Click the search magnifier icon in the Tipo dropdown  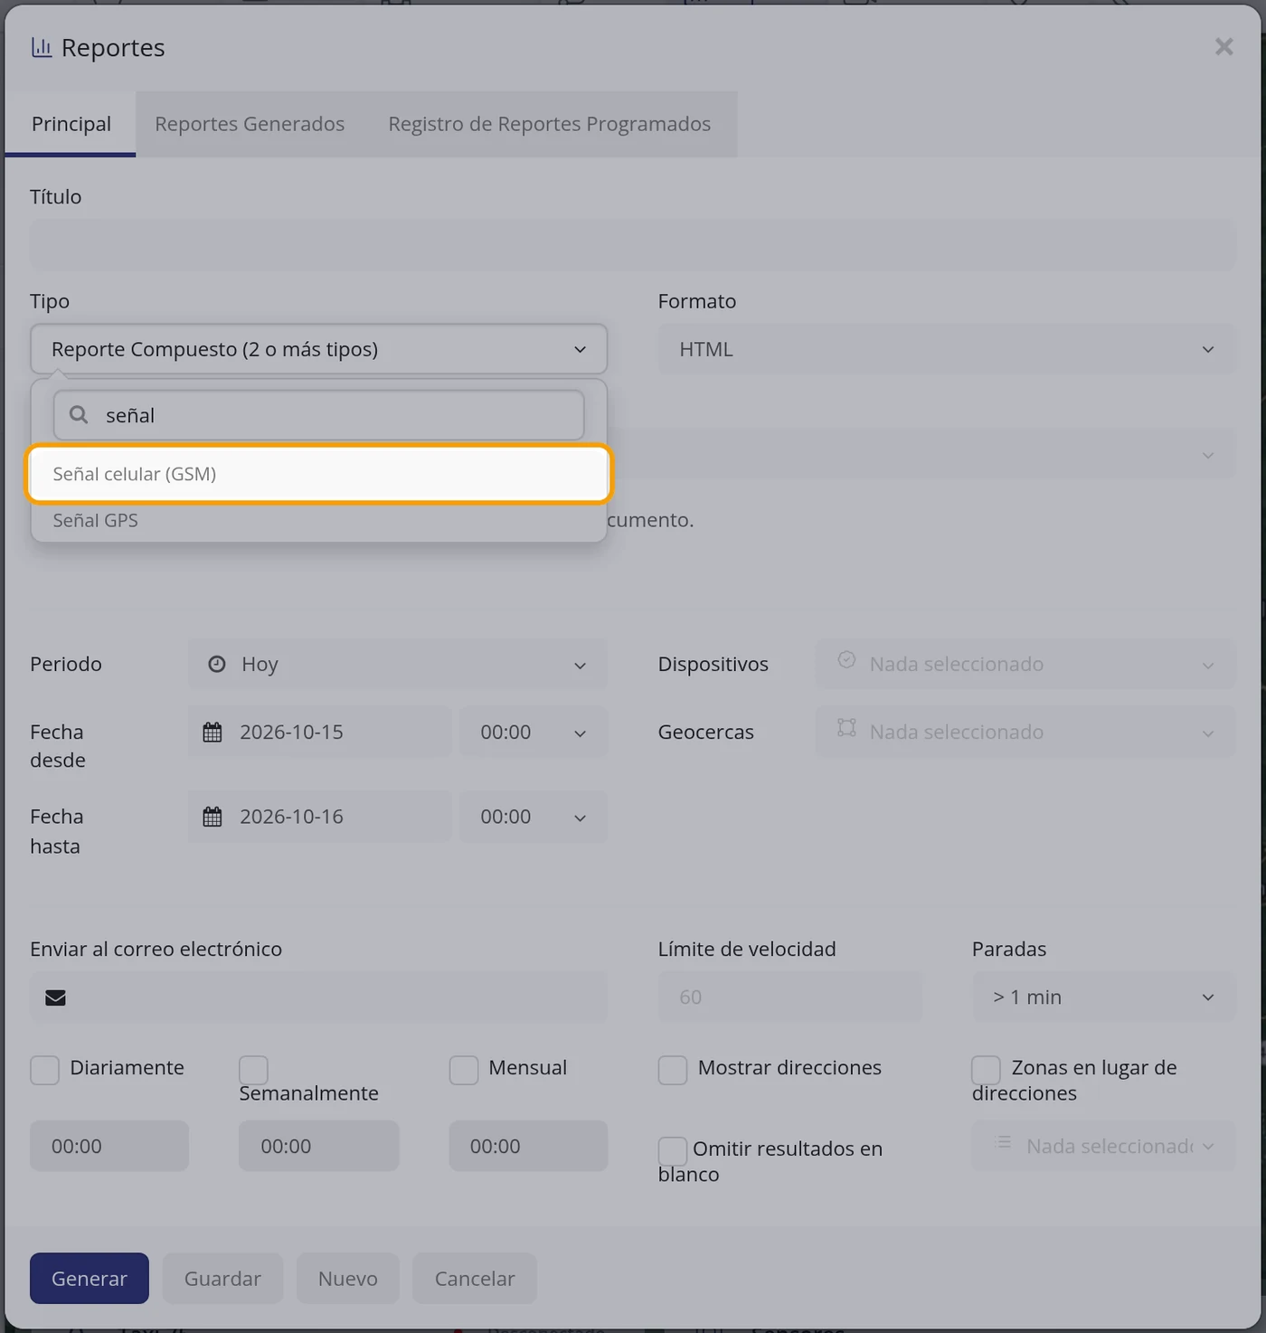point(79,414)
